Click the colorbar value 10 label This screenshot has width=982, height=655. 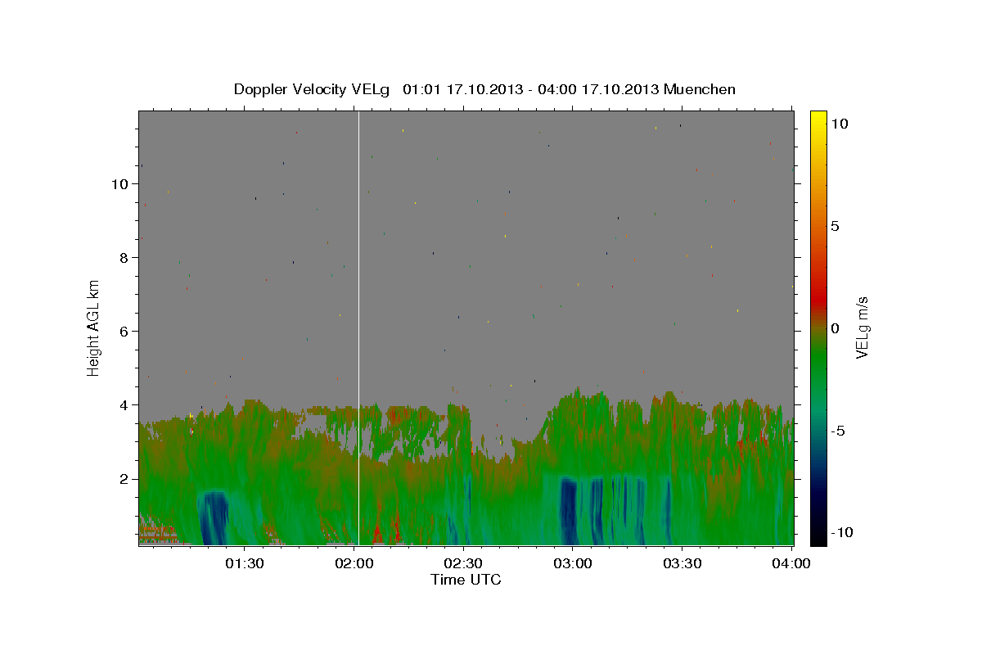(x=839, y=124)
